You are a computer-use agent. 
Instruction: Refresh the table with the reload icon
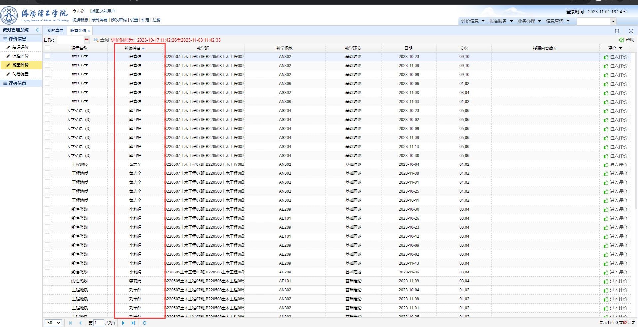144,323
